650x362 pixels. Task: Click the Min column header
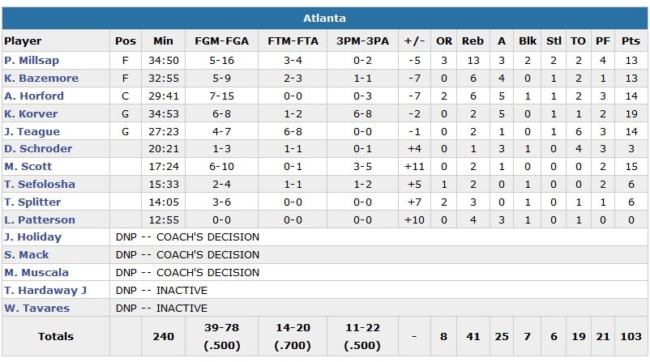[163, 41]
